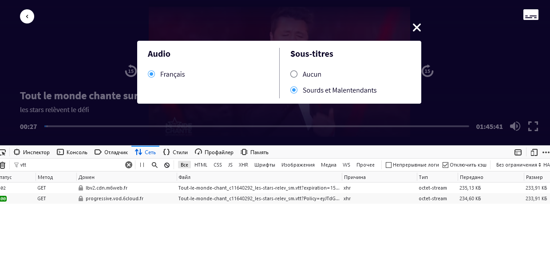This screenshot has width=550, height=272.
Task: Switch to the Инспектор tab
Action: pos(32,152)
